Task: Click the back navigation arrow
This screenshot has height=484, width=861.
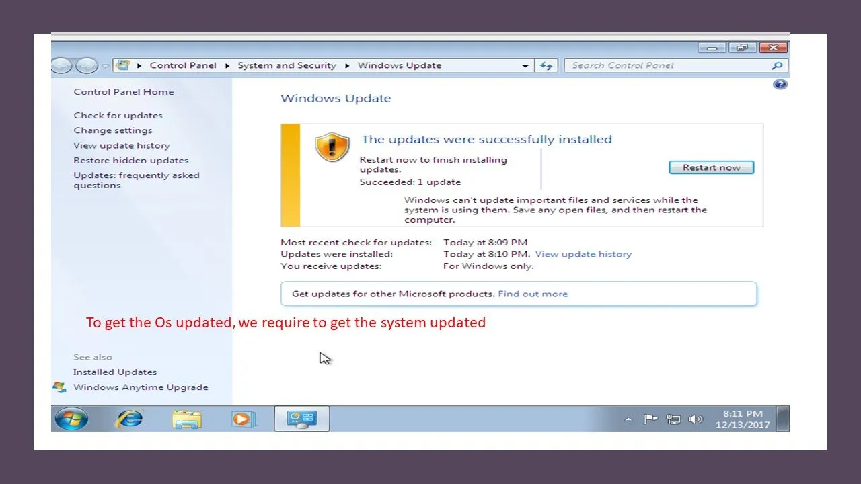Action: (61, 65)
